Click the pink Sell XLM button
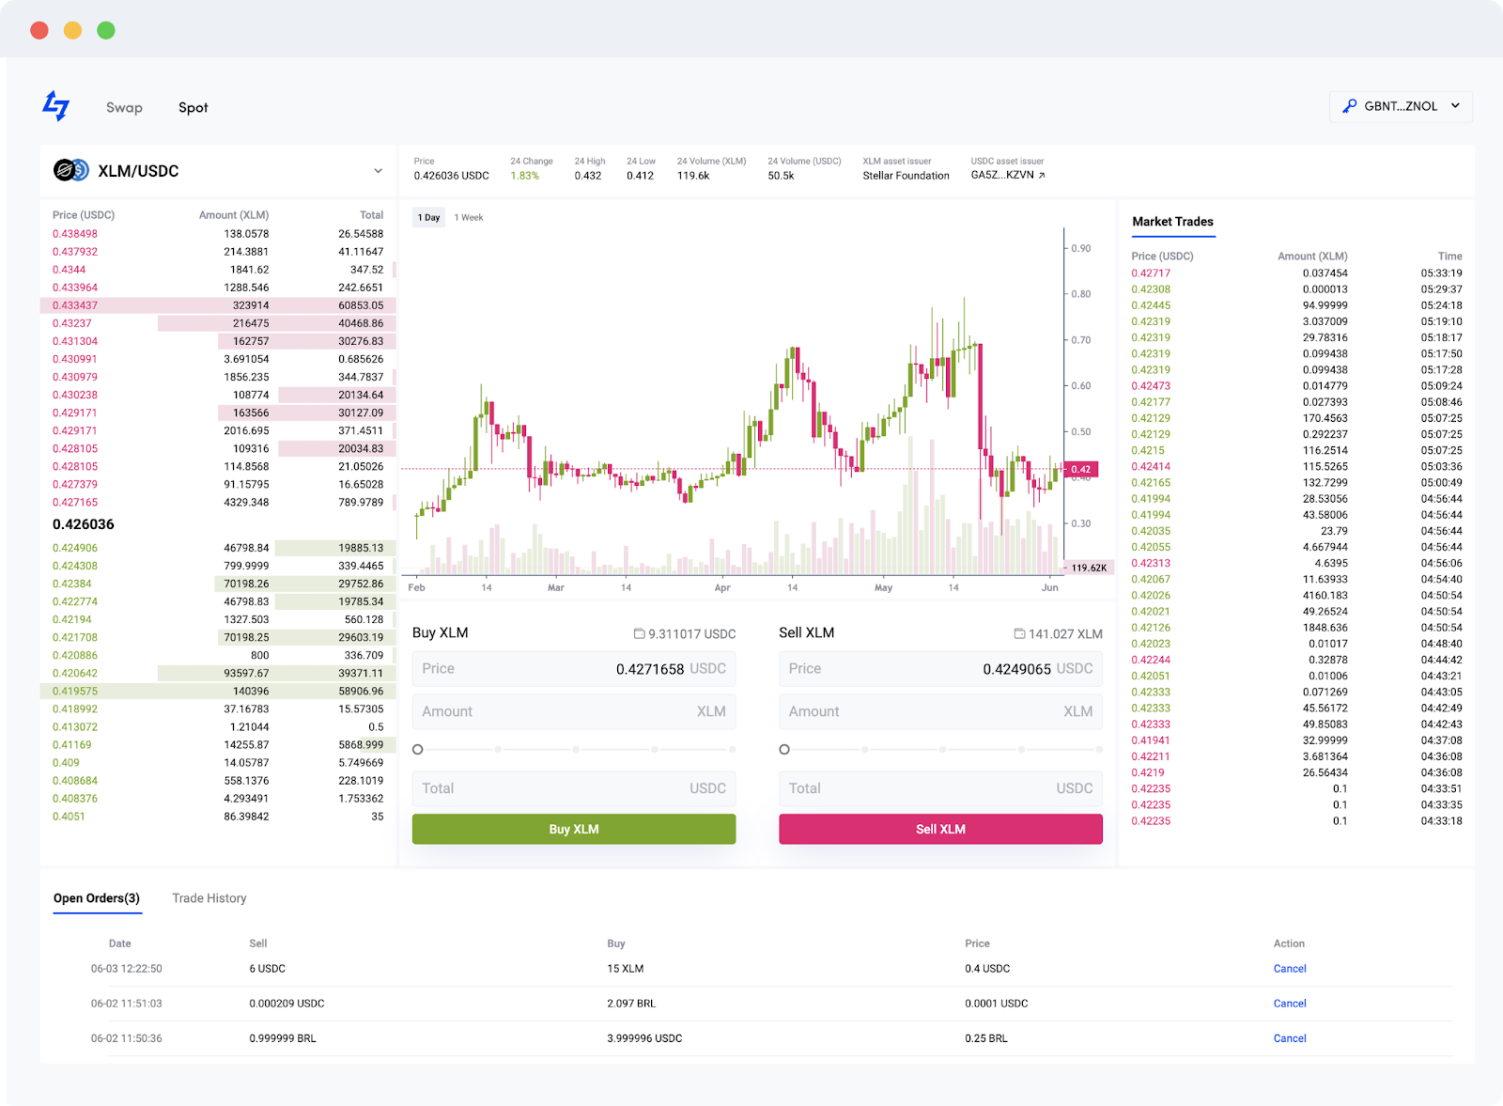The image size is (1503, 1106). coord(940,829)
